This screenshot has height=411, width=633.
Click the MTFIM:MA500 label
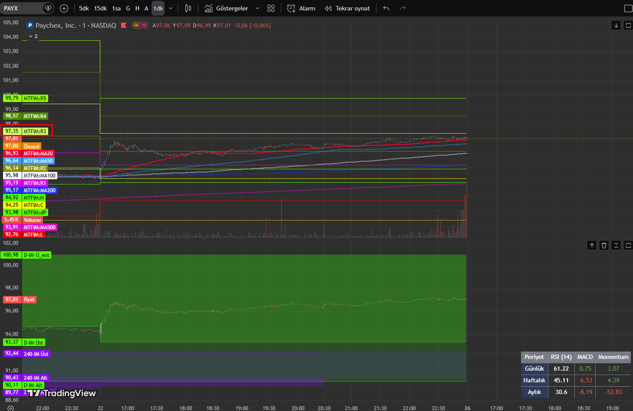(40, 227)
